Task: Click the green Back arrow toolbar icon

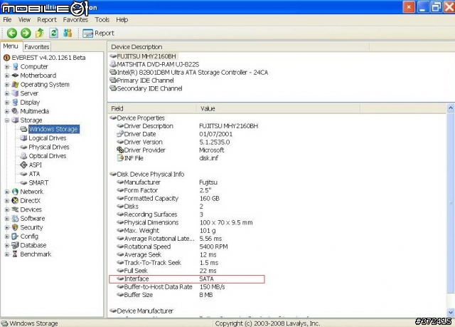Action: pos(12,33)
